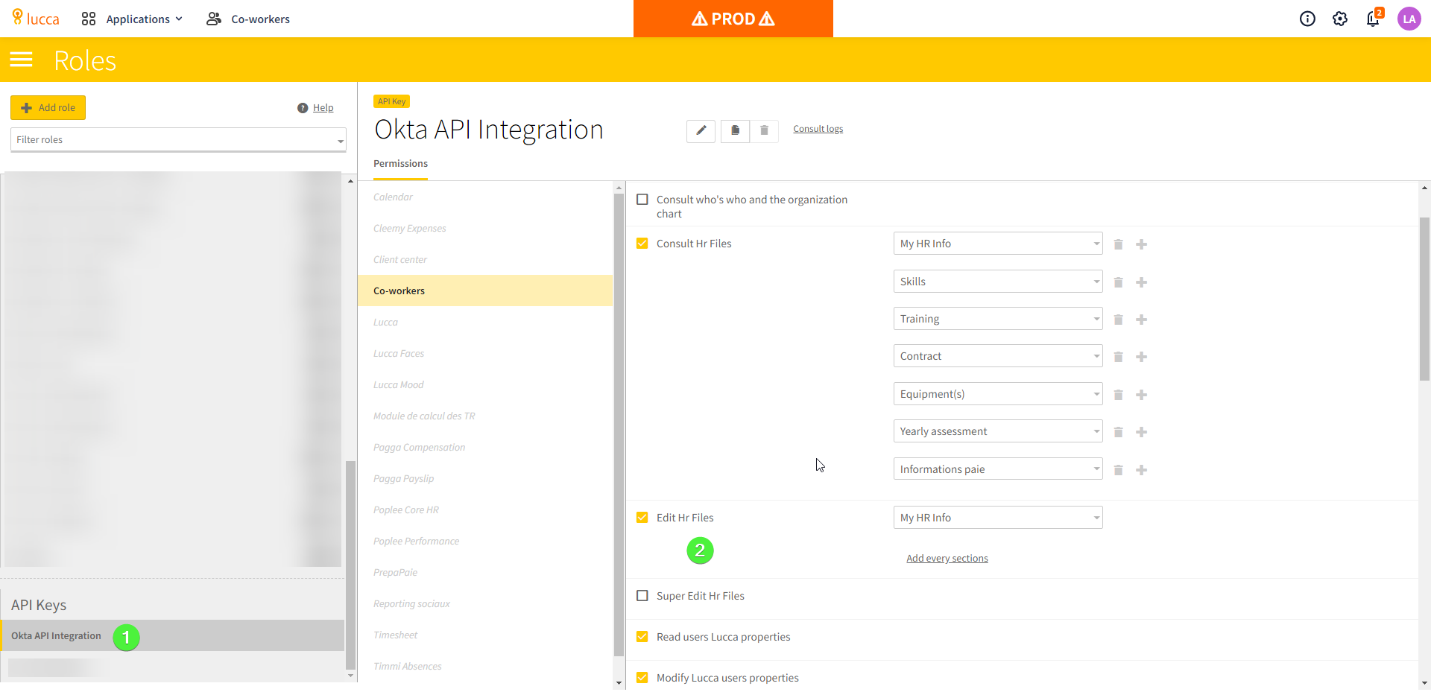Screen dimensions: 1431x692
Task: Select Okta API Integration in API Keys
Action: click(172, 636)
